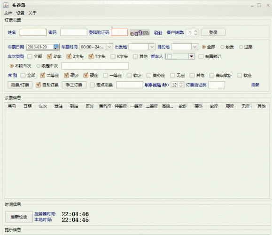The height and width of the screenshot is (235, 272).
Task: Click the login captcha image eq9m
Action: 140,32
